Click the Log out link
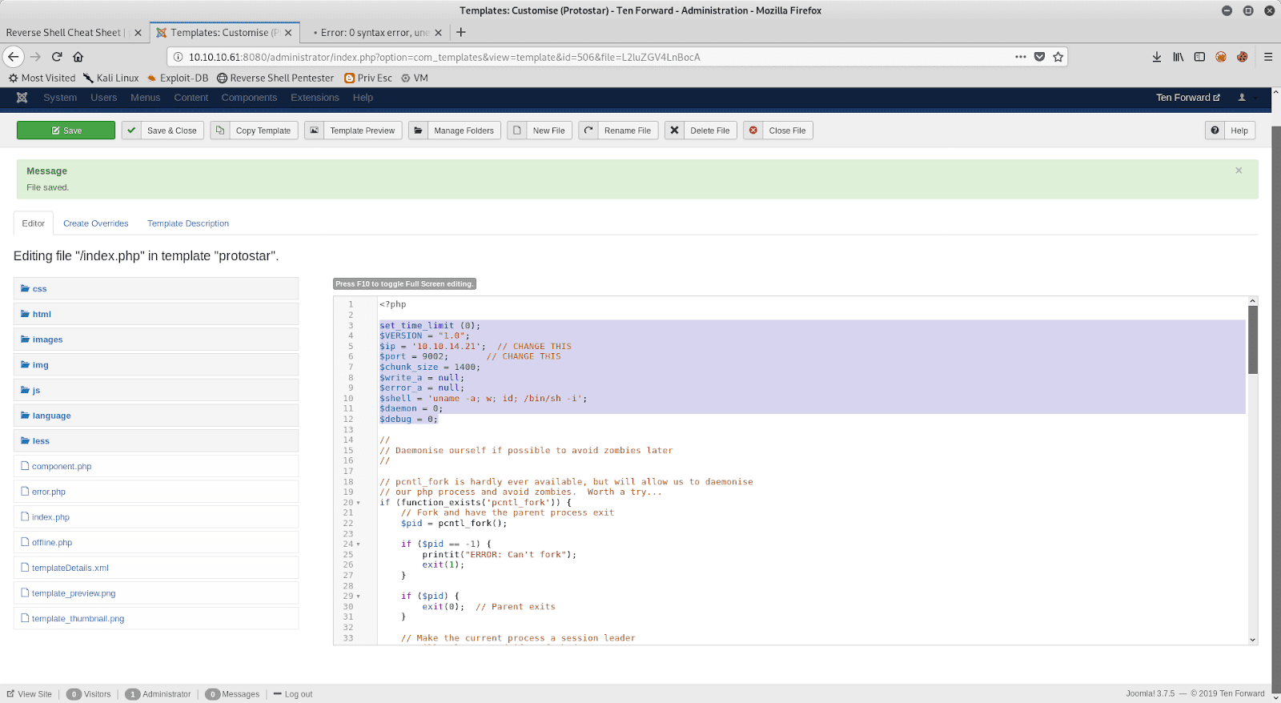1281x703 pixels. tap(293, 694)
